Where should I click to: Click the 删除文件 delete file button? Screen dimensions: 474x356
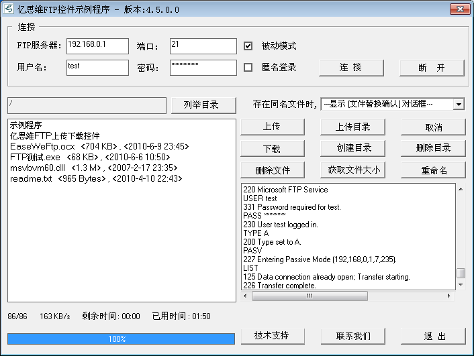pyautogui.click(x=273, y=170)
